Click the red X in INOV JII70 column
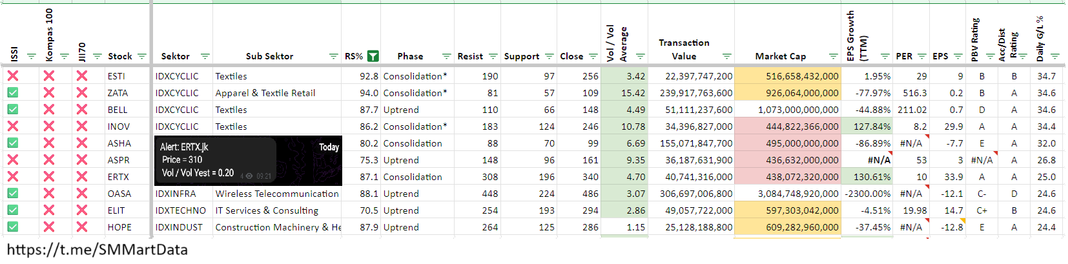The width and height of the screenshot is (1068, 264). [81, 127]
